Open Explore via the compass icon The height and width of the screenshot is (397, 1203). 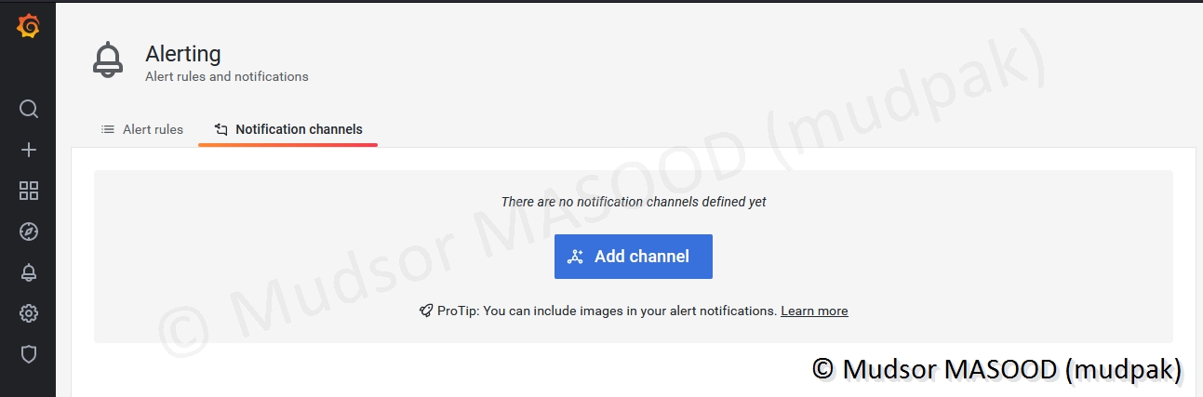pyautogui.click(x=29, y=232)
